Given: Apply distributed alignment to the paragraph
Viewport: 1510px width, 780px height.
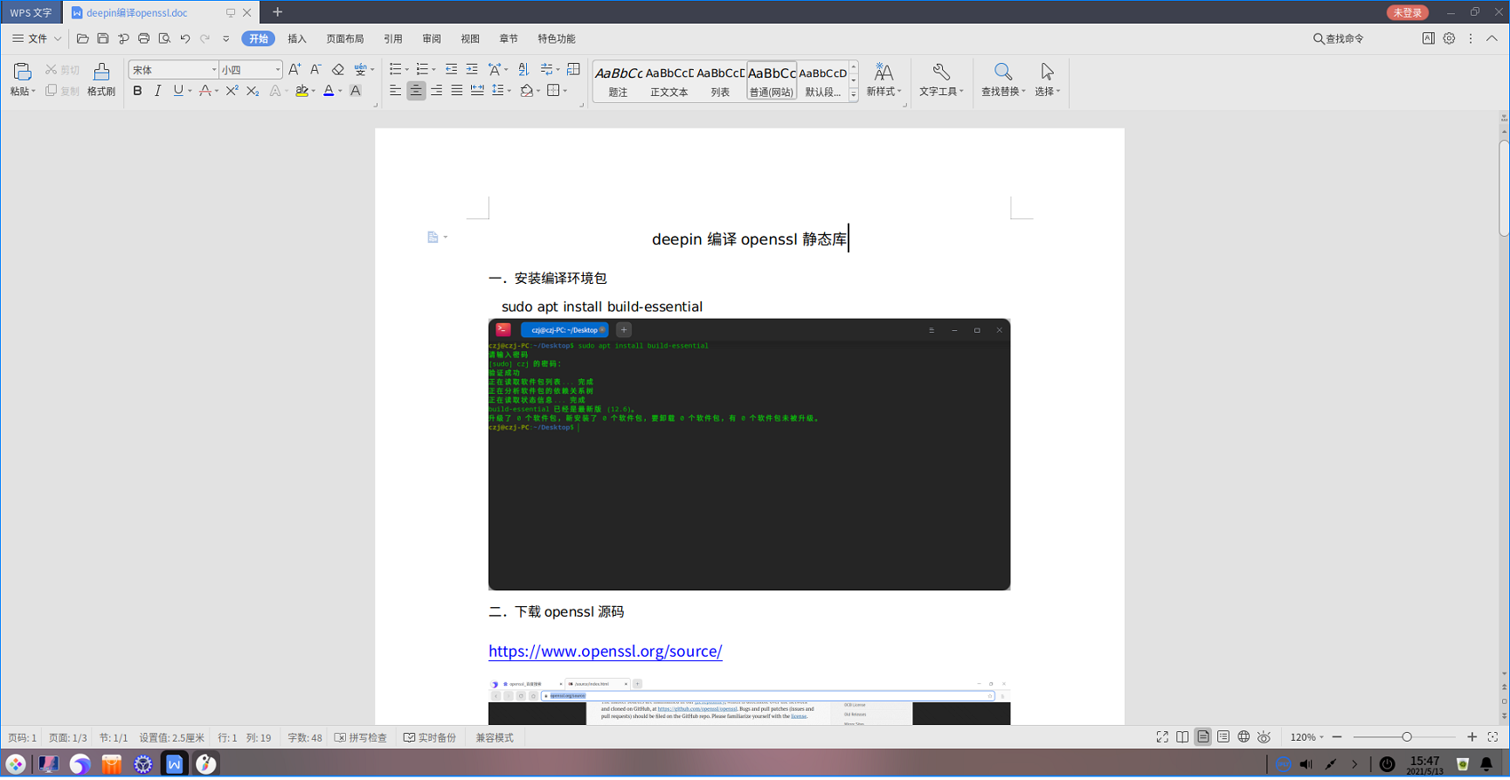Looking at the screenshot, I should coord(477,91).
